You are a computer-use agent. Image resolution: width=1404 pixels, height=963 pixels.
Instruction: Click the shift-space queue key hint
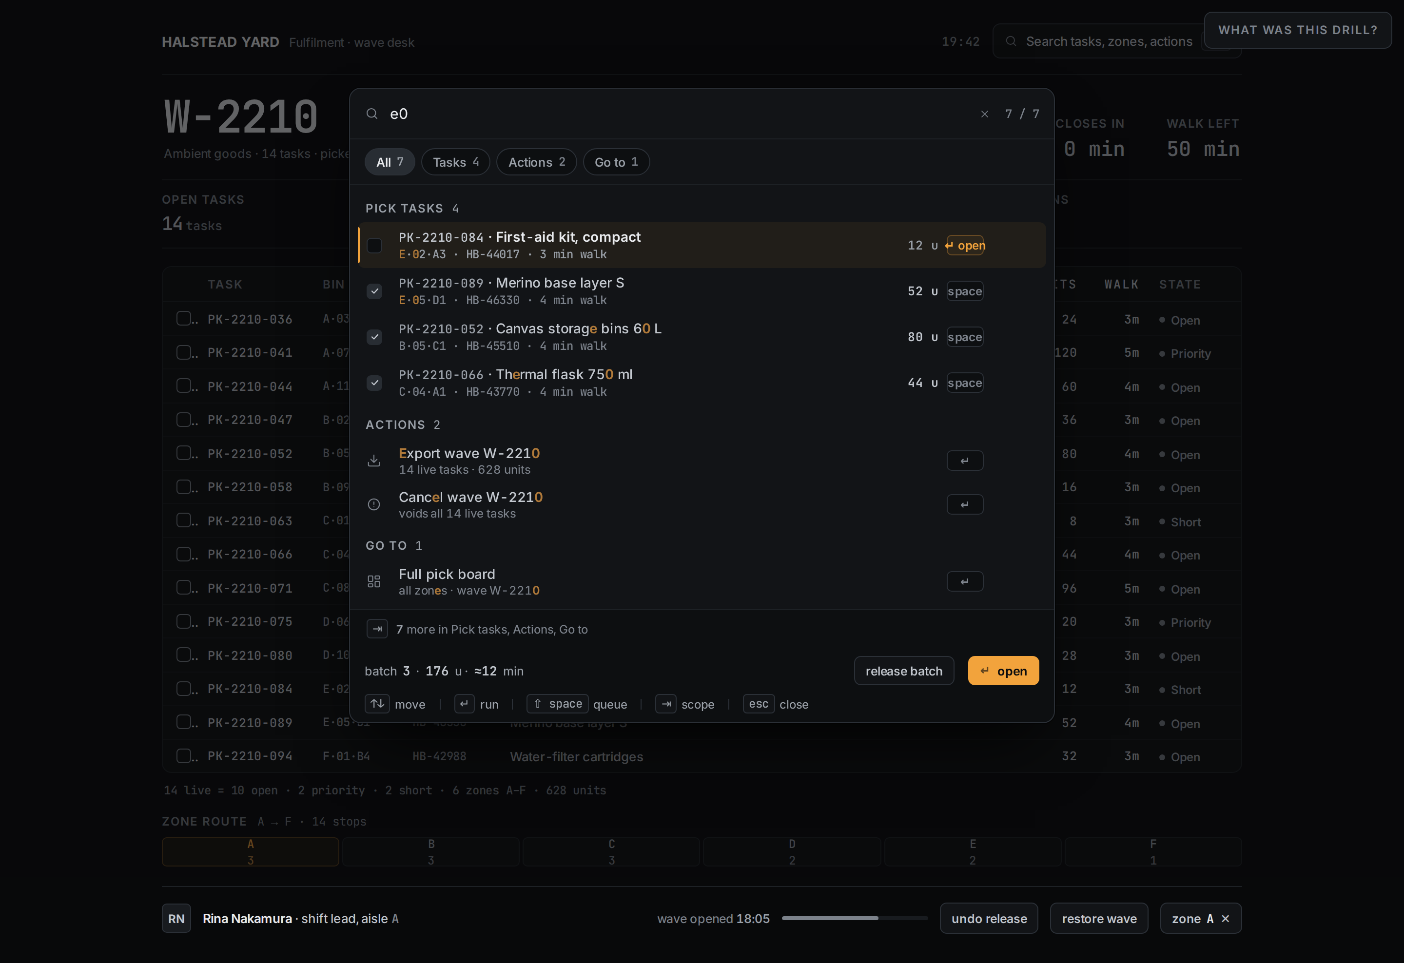click(x=558, y=704)
